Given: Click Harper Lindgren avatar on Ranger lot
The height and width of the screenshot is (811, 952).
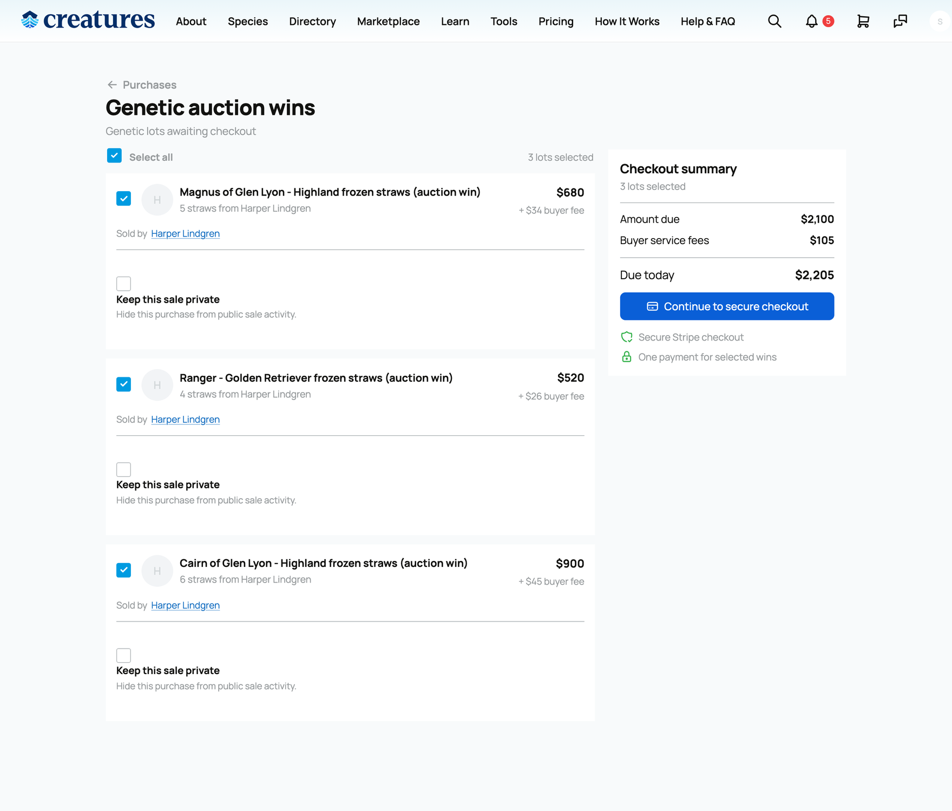Looking at the screenshot, I should pos(157,385).
